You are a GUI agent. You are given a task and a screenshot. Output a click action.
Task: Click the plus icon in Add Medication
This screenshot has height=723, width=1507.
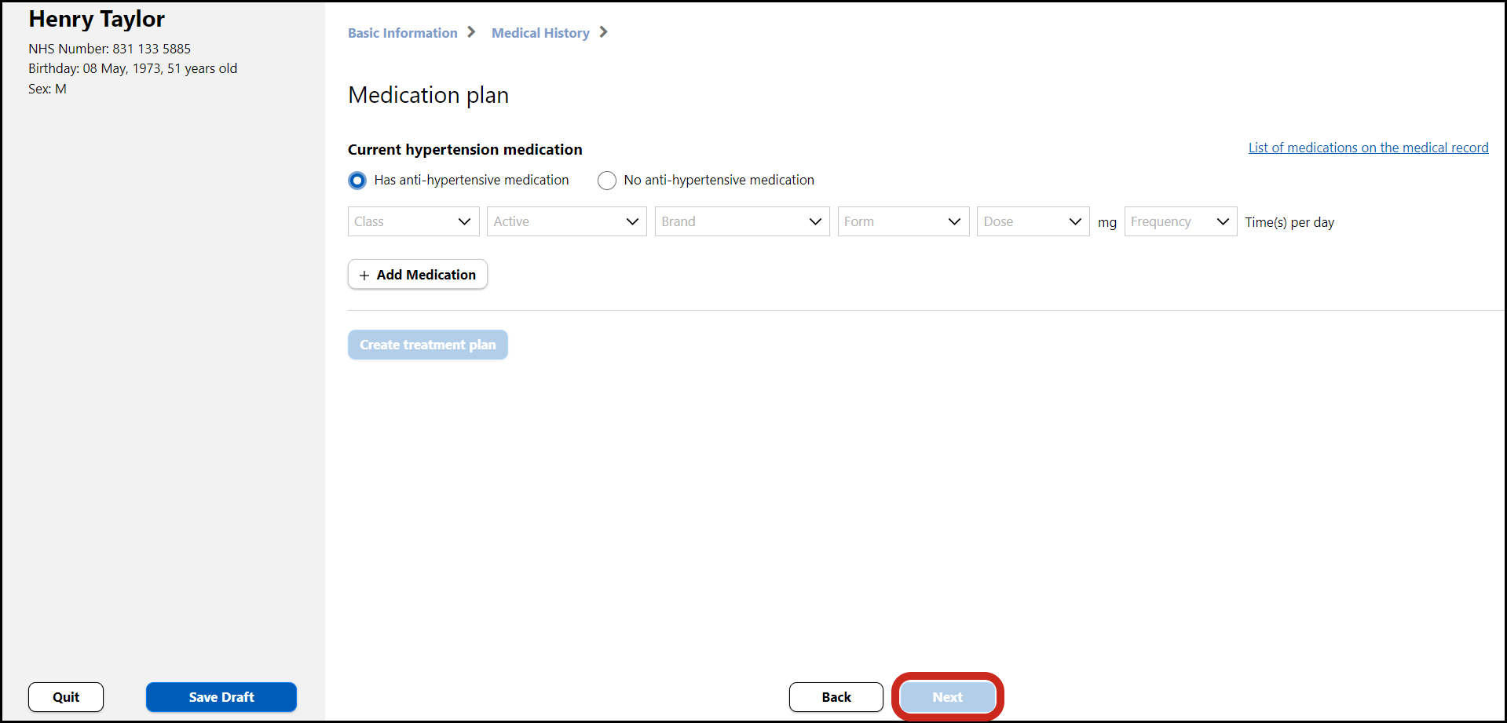(x=364, y=276)
